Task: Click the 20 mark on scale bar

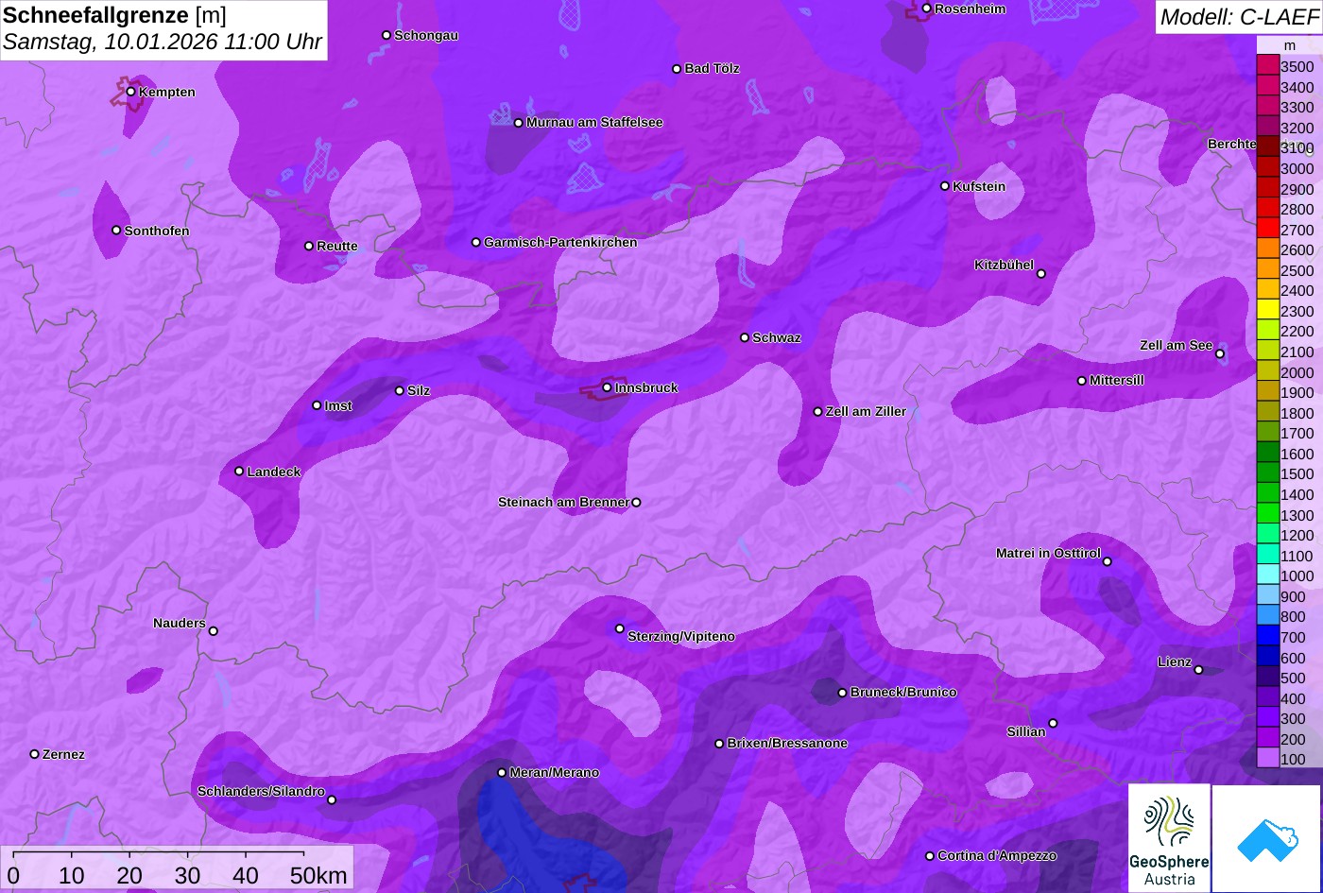Action: (129, 876)
